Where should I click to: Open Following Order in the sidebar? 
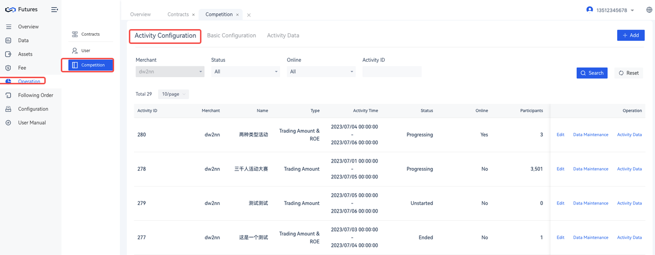(x=35, y=95)
